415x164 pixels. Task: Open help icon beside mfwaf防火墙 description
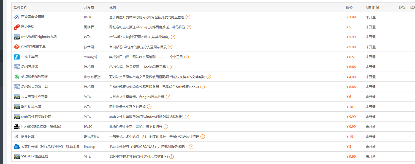[x=173, y=37]
